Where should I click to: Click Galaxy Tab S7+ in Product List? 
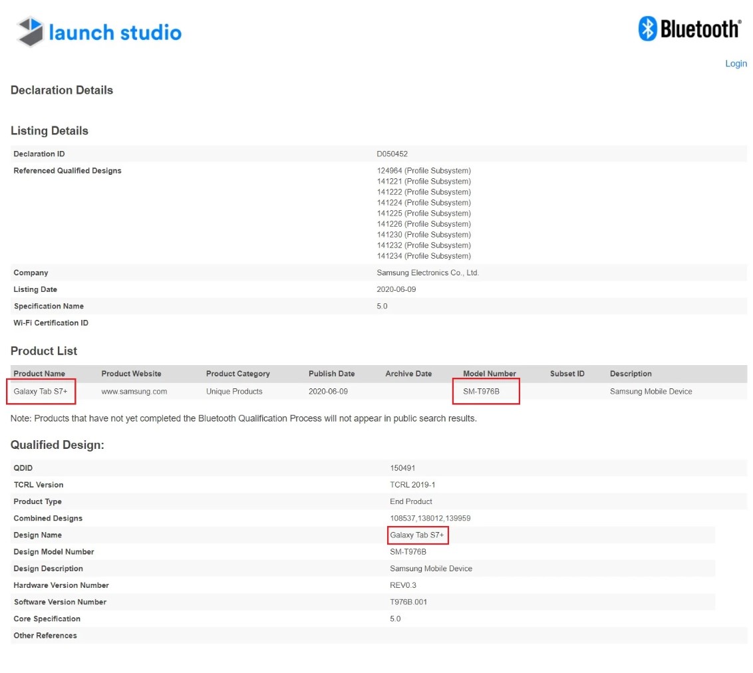(x=41, y=392)
